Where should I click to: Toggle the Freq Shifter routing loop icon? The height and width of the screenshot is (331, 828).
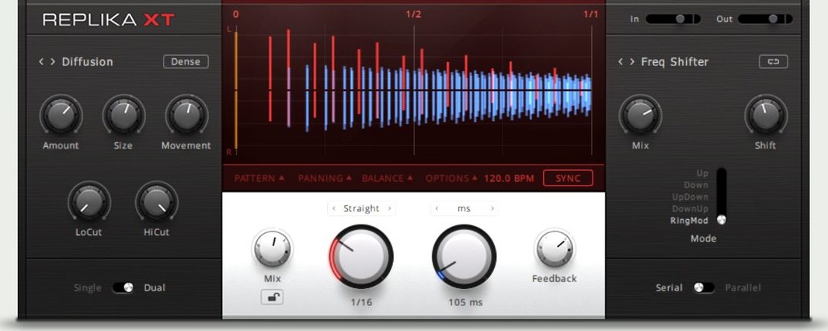(x=773, y=61)
